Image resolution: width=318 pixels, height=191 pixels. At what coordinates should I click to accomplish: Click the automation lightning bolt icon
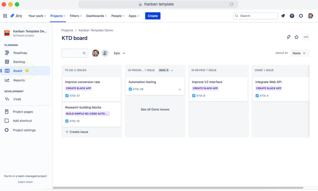(x=289, y=37)
